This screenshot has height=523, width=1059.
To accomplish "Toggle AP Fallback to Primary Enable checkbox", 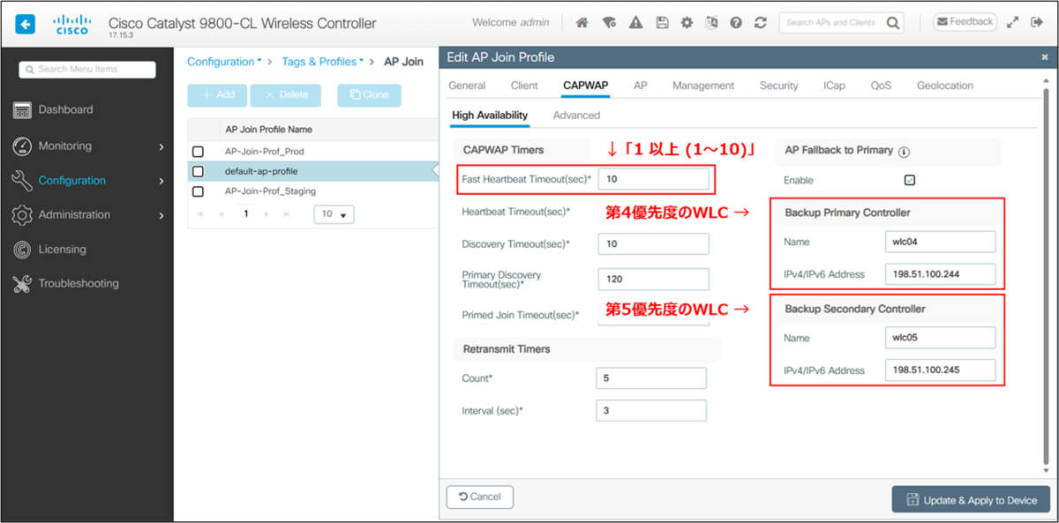I will 910,180.
